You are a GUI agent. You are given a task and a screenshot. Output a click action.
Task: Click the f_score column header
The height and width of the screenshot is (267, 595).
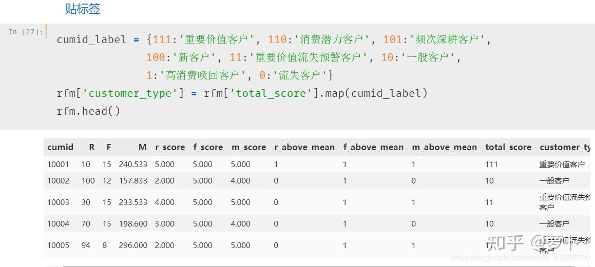(x=208, y=147)
